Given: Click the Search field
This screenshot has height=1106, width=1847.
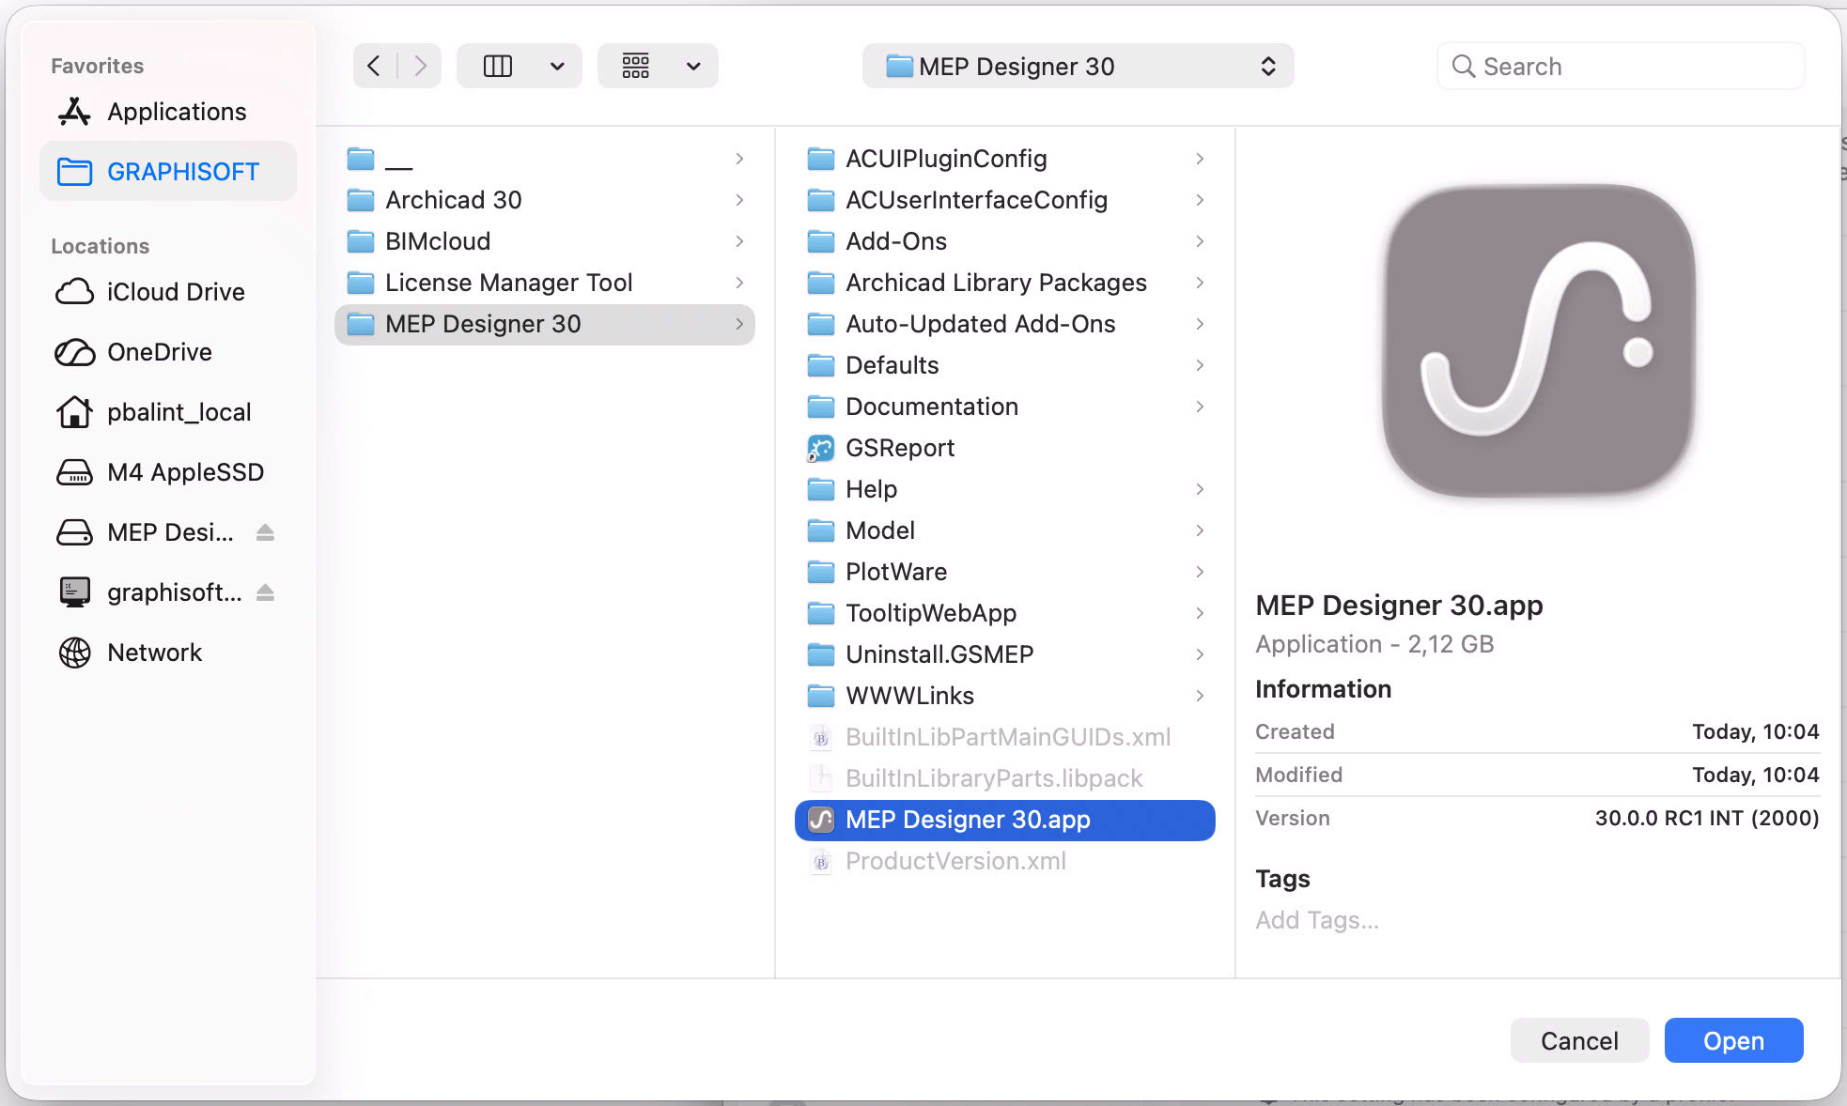Looking at the screenshot, I should [1621, 66].
